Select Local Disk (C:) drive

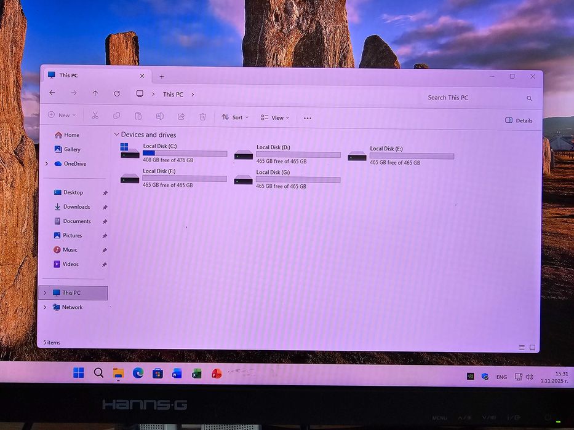click(173, 153)
